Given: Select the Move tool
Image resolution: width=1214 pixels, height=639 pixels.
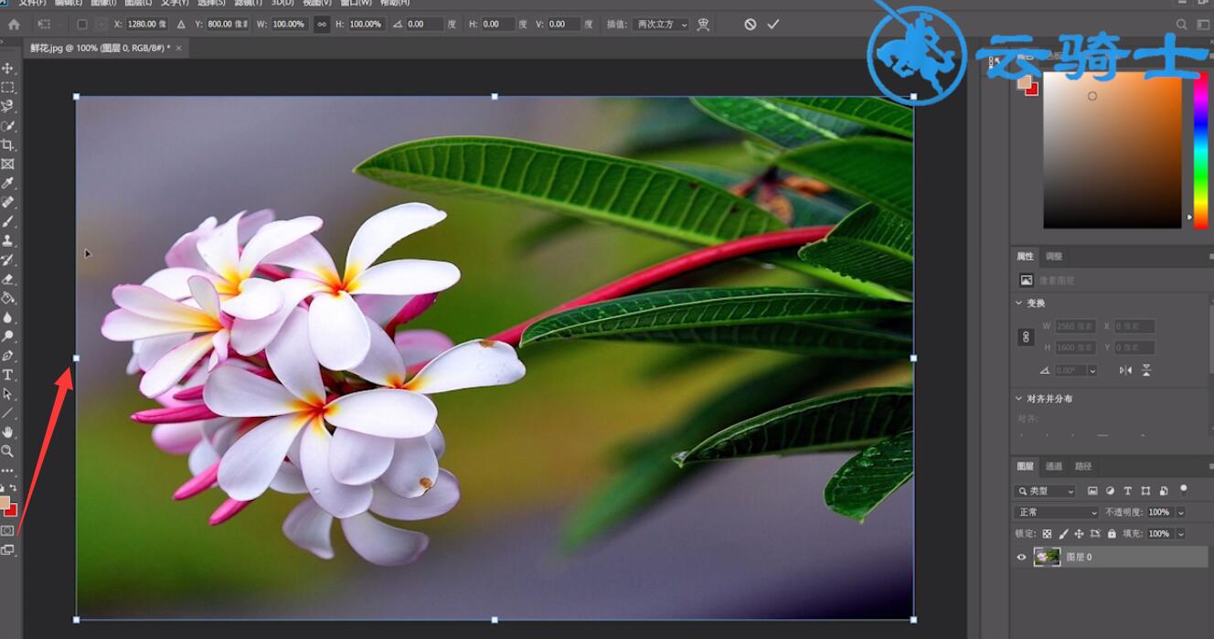Looking at the screenshot, I should click(x=7, y=69).
